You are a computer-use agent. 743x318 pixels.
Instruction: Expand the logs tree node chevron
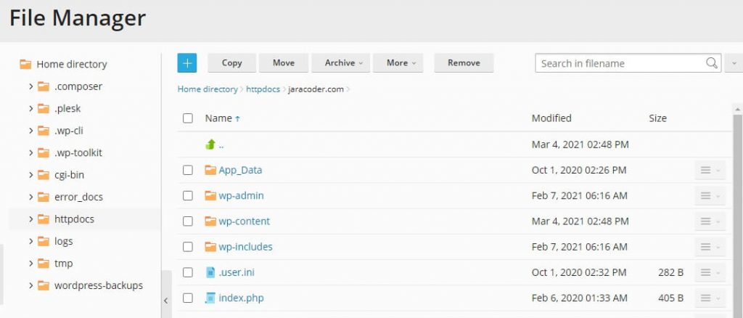pyautogui.click(x=30, y=241)
